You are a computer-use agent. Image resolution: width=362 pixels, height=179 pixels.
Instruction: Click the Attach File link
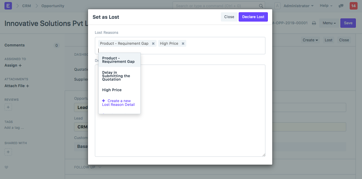(17, 86)
